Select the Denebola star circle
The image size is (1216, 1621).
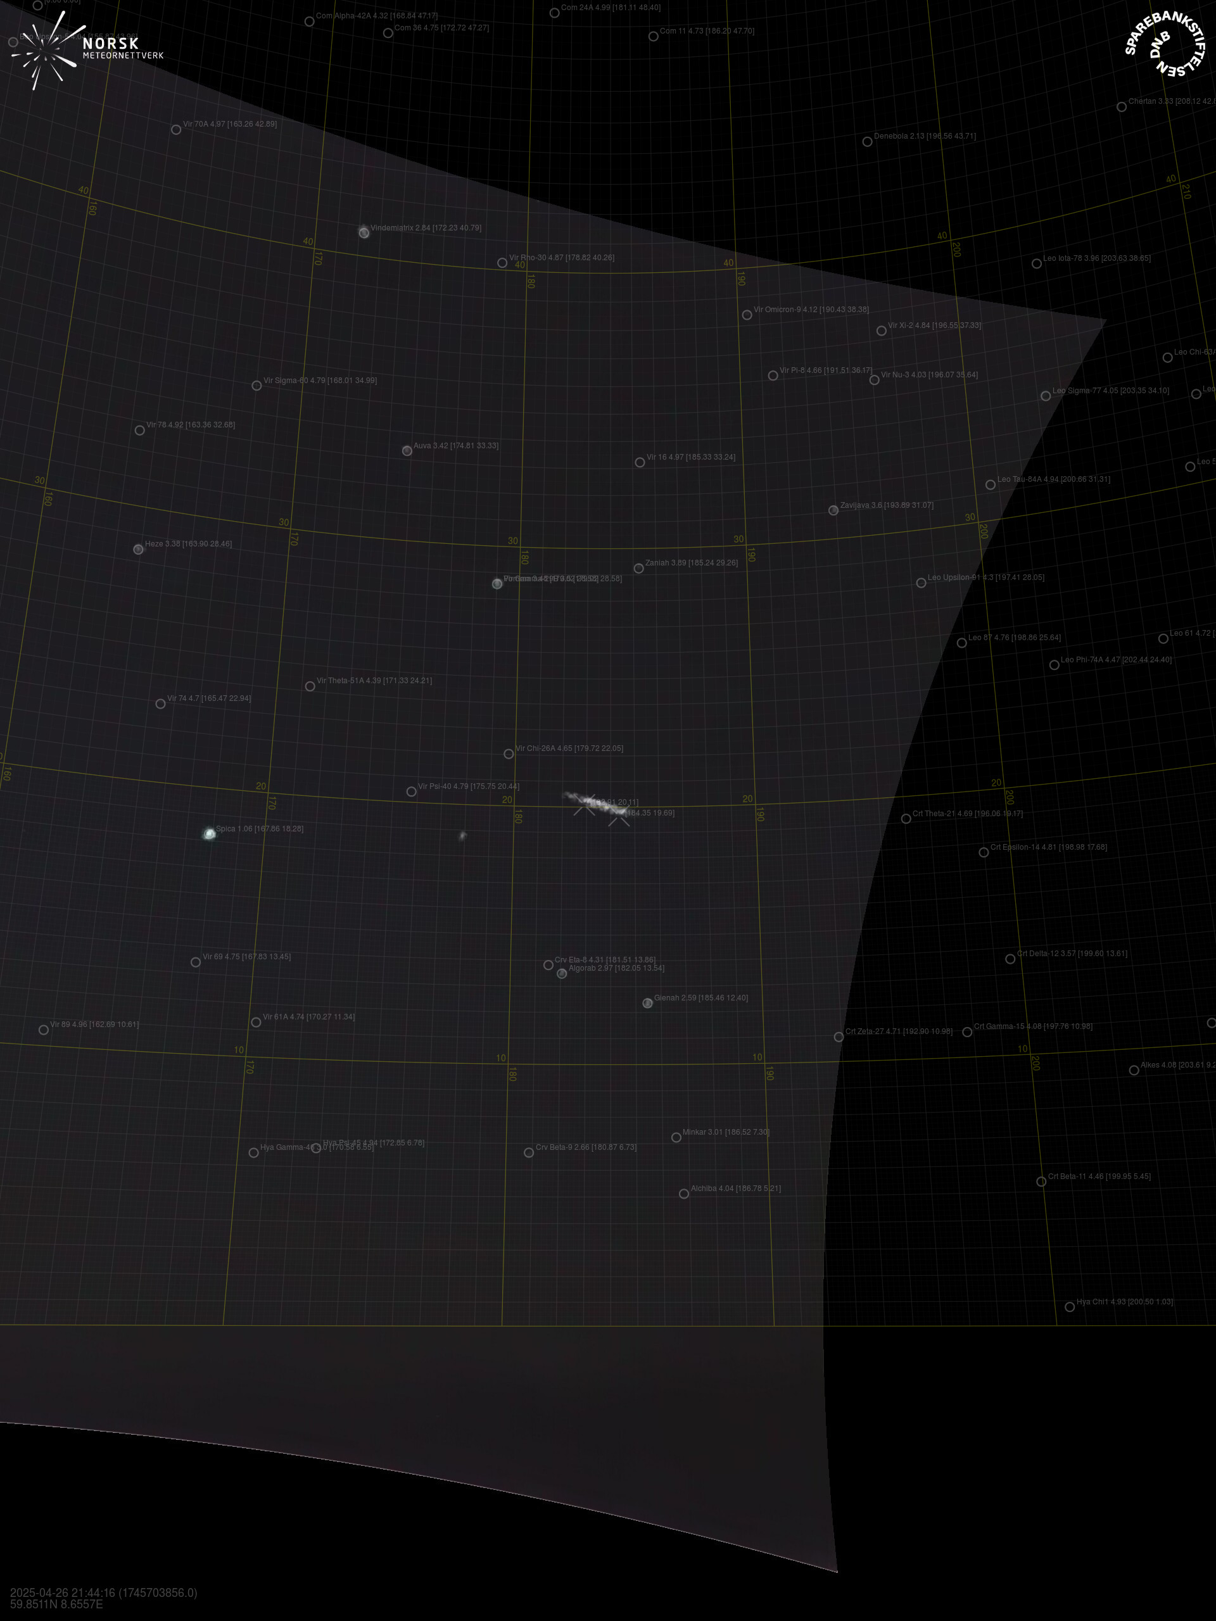click(x=867, y=141)
